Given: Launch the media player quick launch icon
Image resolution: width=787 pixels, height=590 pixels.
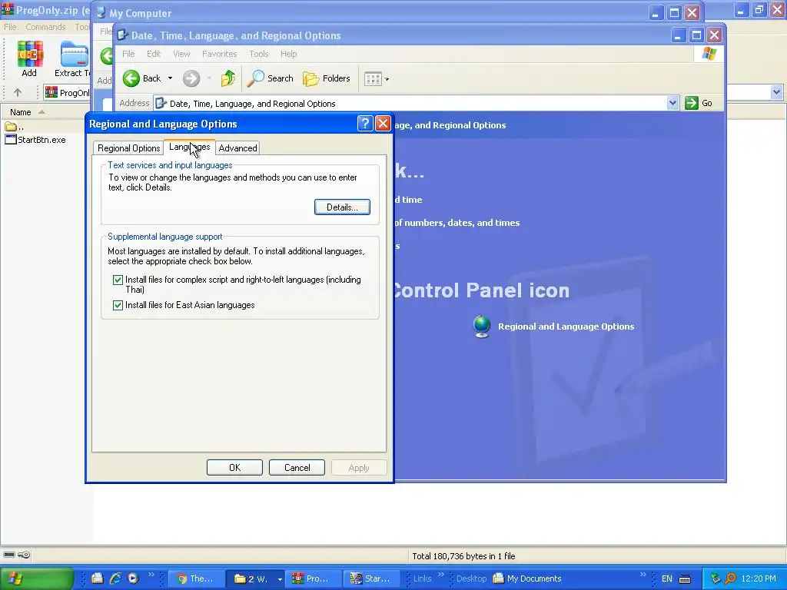Looking at the screenshot, I should tap(133, 578).
